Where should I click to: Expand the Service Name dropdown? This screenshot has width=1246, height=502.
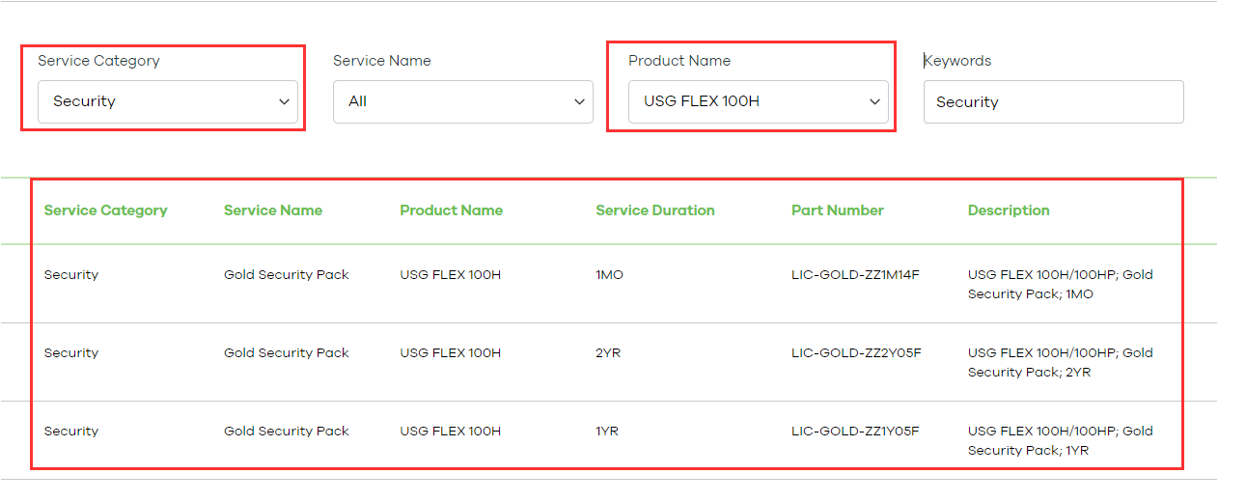click(x=462, y=101)
